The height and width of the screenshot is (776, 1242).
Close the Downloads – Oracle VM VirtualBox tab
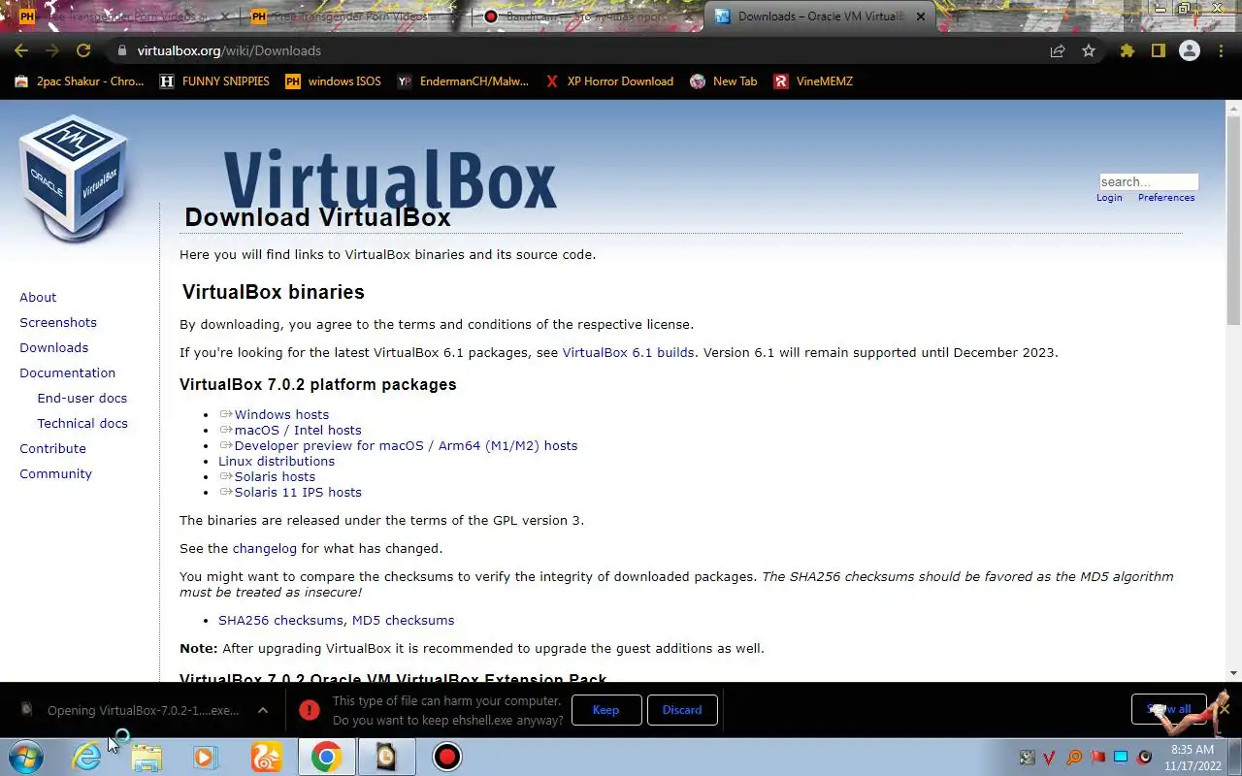[921, 16]
